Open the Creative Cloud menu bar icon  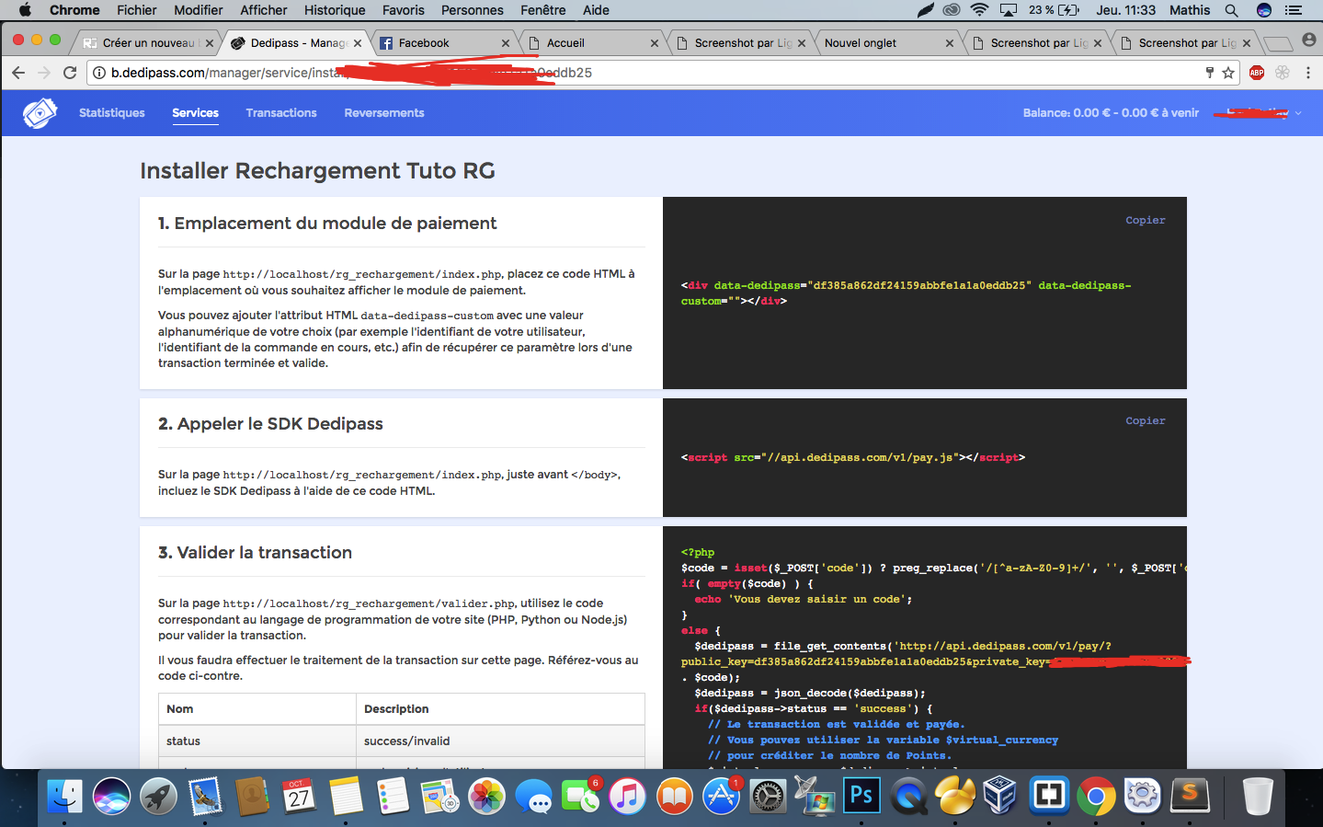point(952,10)
